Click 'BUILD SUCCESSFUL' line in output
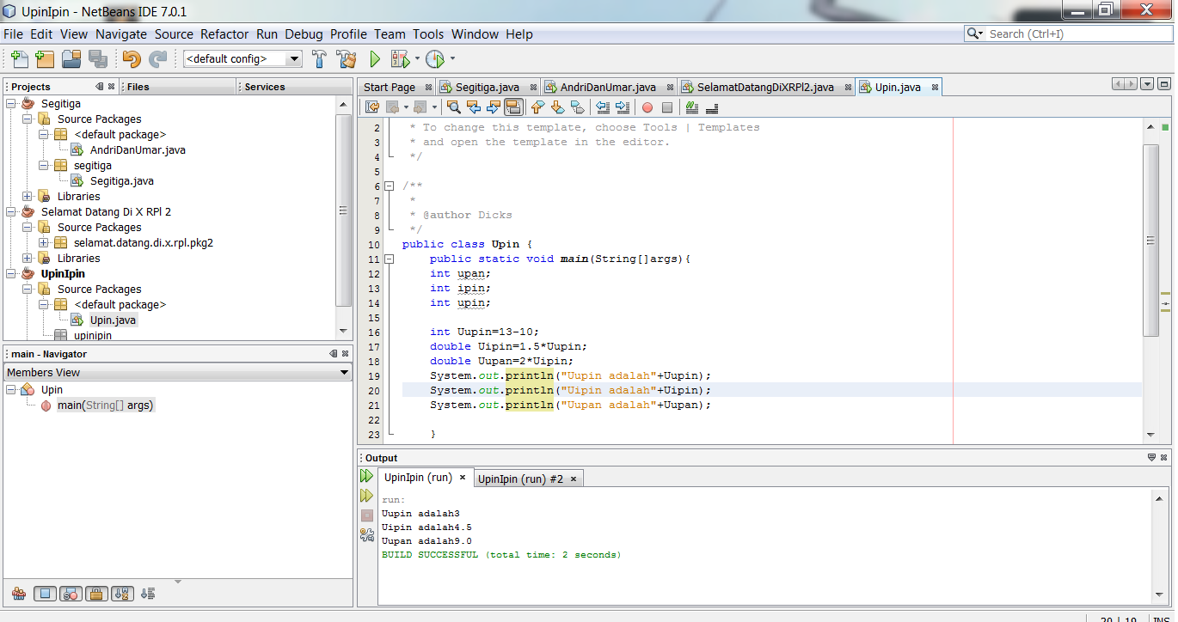The width and height of the screenshot is (1178, 622). pyautogui.click(x=500, y=555)
